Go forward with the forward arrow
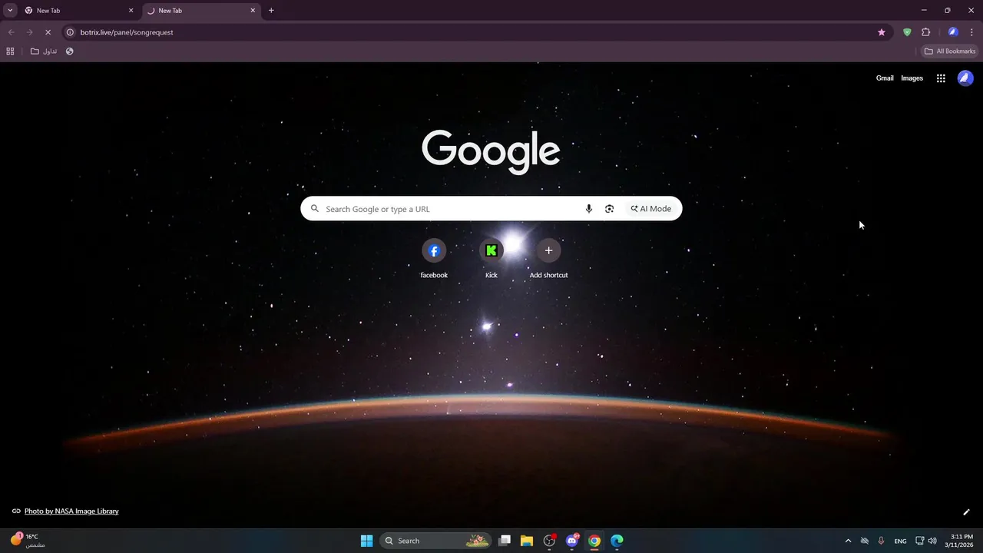983x553 pixels. [x=29, y=32]
